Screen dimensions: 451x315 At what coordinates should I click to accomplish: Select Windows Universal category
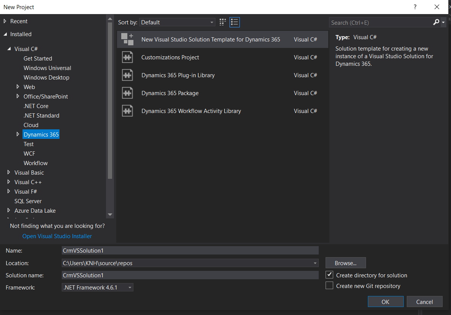47,68
